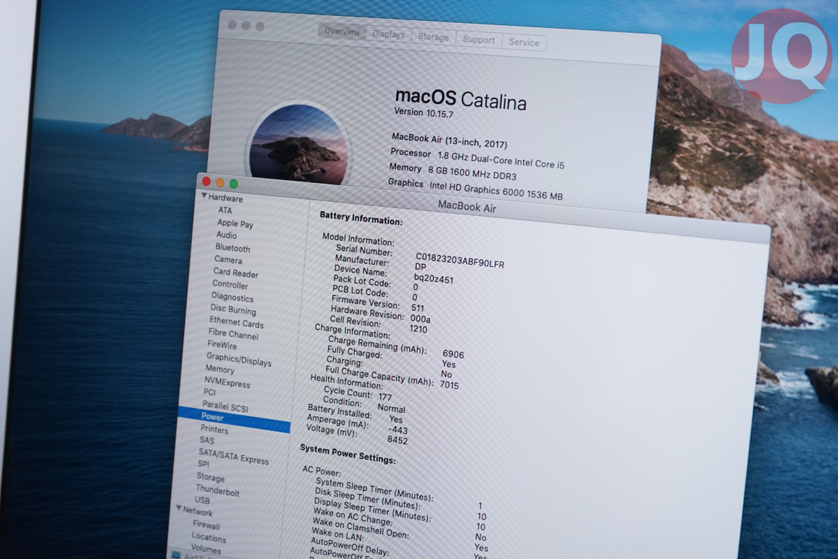
Task: Select SAS in the hardware list
Action: pyautogui.click(x=207, y=440)
